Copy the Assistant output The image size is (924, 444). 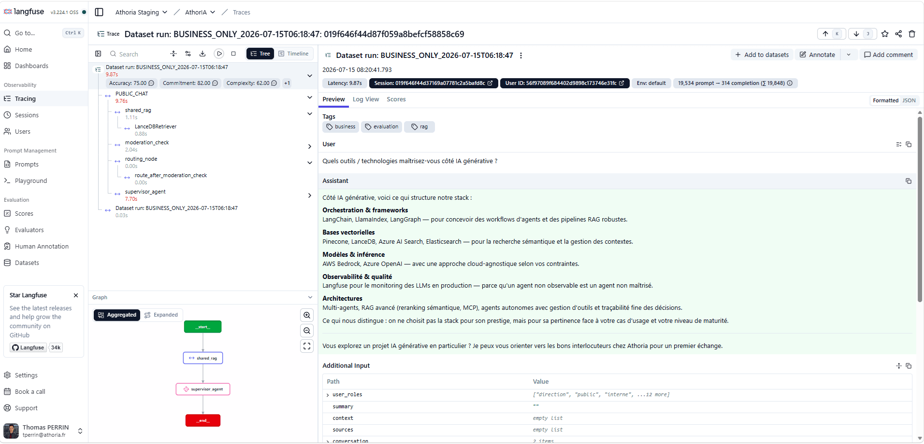(x=909, y=181)
